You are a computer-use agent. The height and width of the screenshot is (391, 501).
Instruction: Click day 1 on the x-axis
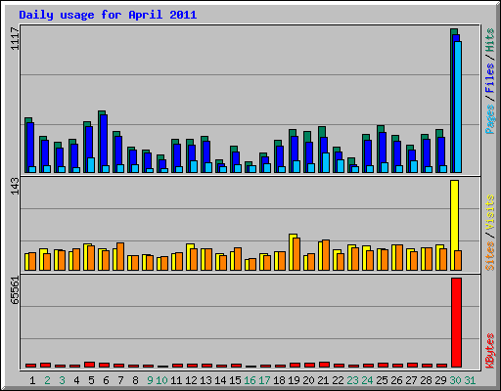pyautogui.click(x=32, y=380)
